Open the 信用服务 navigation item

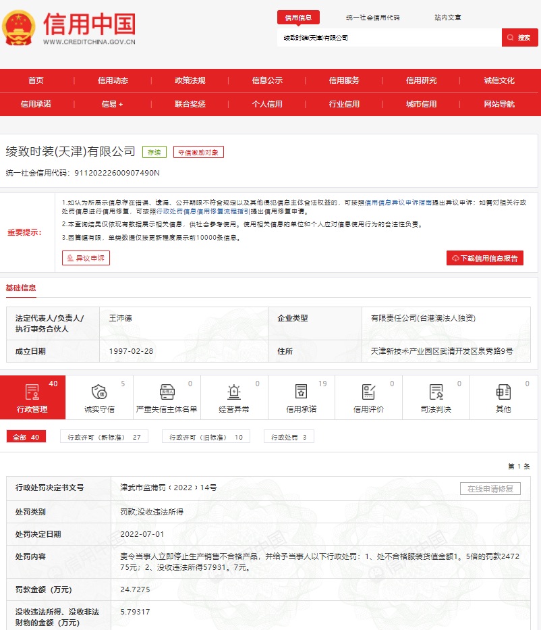(x=344, y=80)
